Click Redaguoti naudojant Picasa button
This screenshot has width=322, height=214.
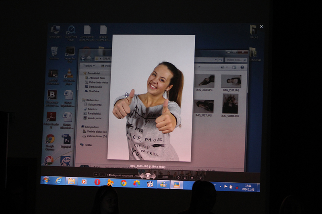pyautogui.click(x=123, y=175)
